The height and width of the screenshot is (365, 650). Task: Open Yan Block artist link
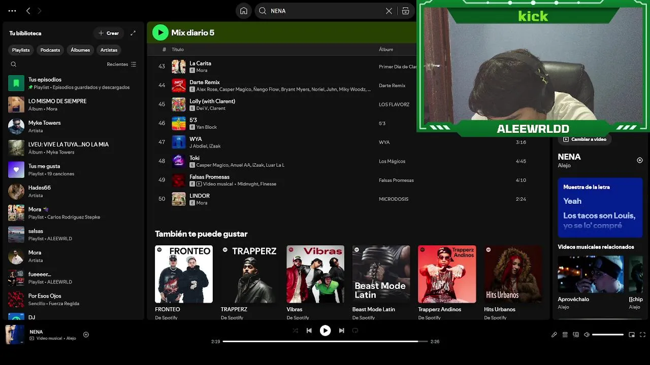click(x=207, y=127)
